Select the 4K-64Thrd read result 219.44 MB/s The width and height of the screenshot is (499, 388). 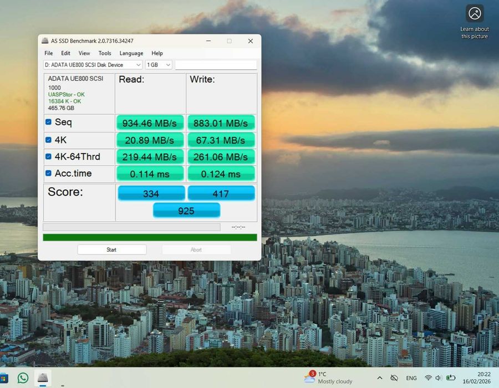(150, 157)
